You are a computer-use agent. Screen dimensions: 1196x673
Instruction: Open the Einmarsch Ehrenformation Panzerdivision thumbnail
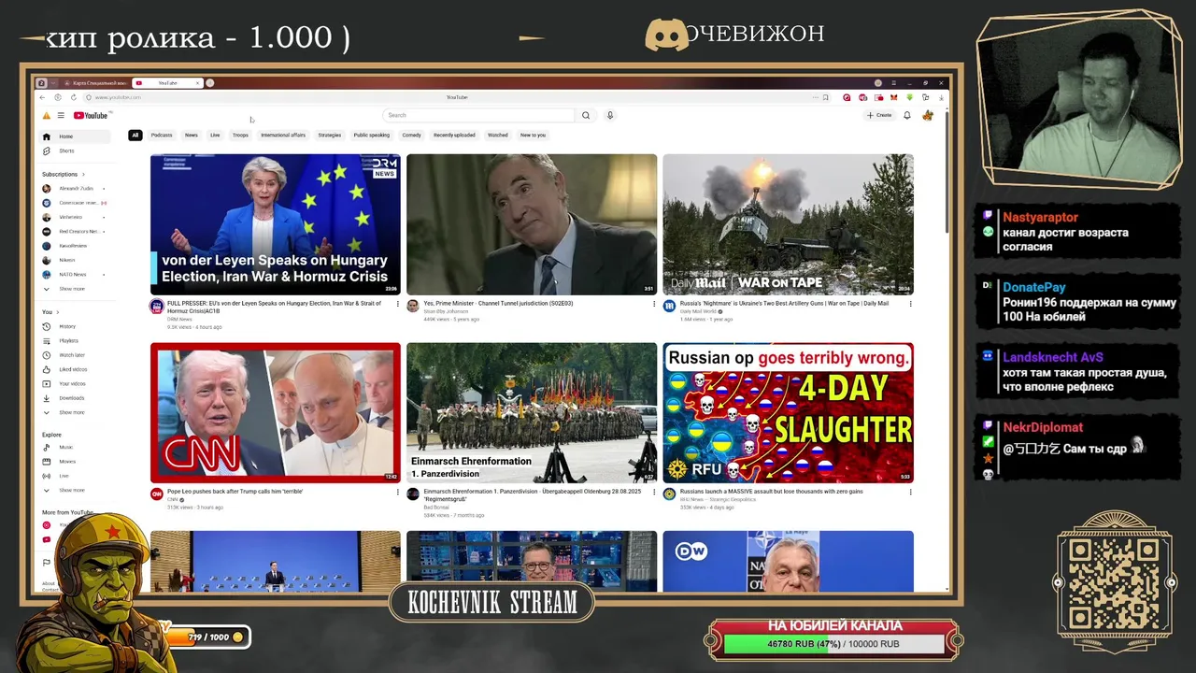point(532,412)
